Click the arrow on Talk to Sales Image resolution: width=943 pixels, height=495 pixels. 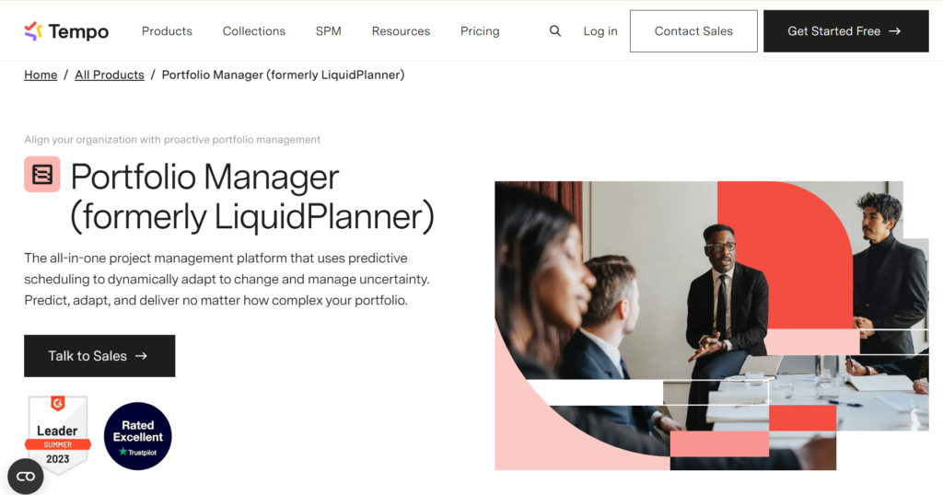[141, 356]
